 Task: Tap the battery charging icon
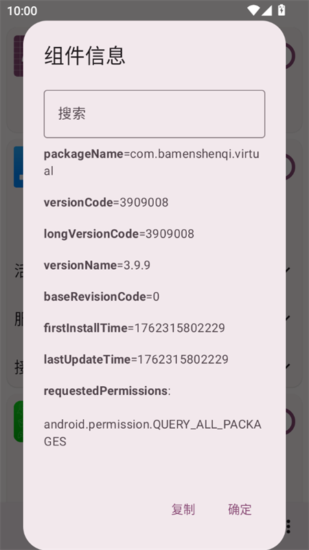pyautogui.click(x=282, y=10)
